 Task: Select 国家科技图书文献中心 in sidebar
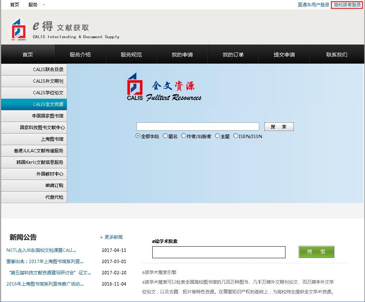tap(34, 128)
